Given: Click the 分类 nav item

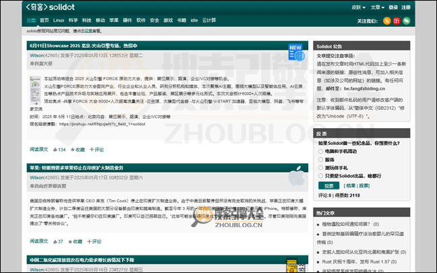Looking at the screenshot, I should (x=31, y=20).
